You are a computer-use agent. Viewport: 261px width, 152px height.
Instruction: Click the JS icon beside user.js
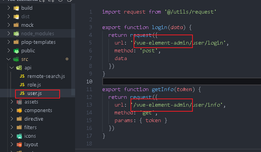tap(22, 93)
